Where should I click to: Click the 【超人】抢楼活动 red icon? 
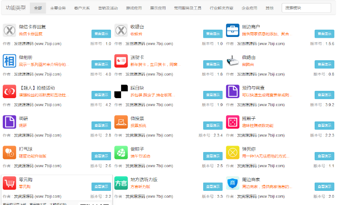tap(10, 91)
